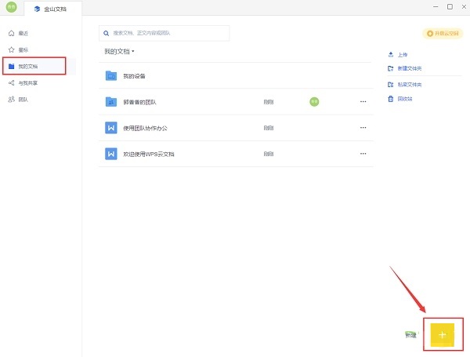Image resolution: width=470 pixels, height=357 pixels.
Task: Click the green user avatar at top-left
Action: (x=12, y=7)
